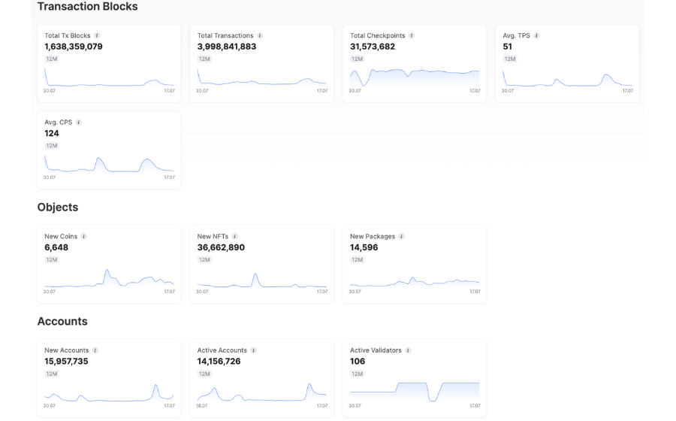Click info icon next to Avg. CPS

[79, 123]
